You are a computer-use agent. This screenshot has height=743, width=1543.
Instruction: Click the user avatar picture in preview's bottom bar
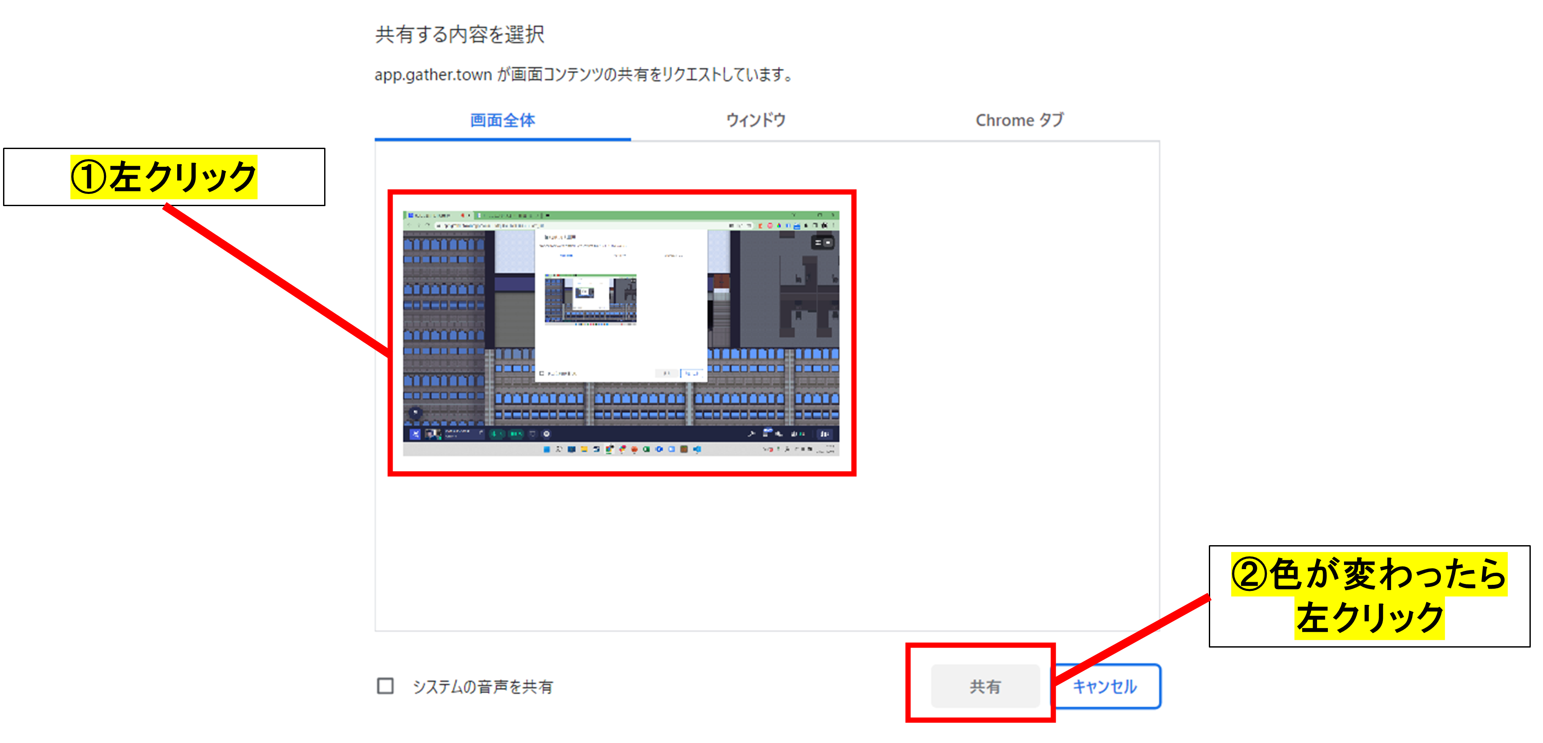click(x=433, y=434)
